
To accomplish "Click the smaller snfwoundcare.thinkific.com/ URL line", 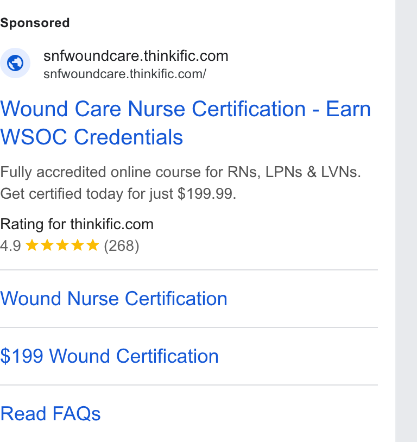I will point(125,74).
